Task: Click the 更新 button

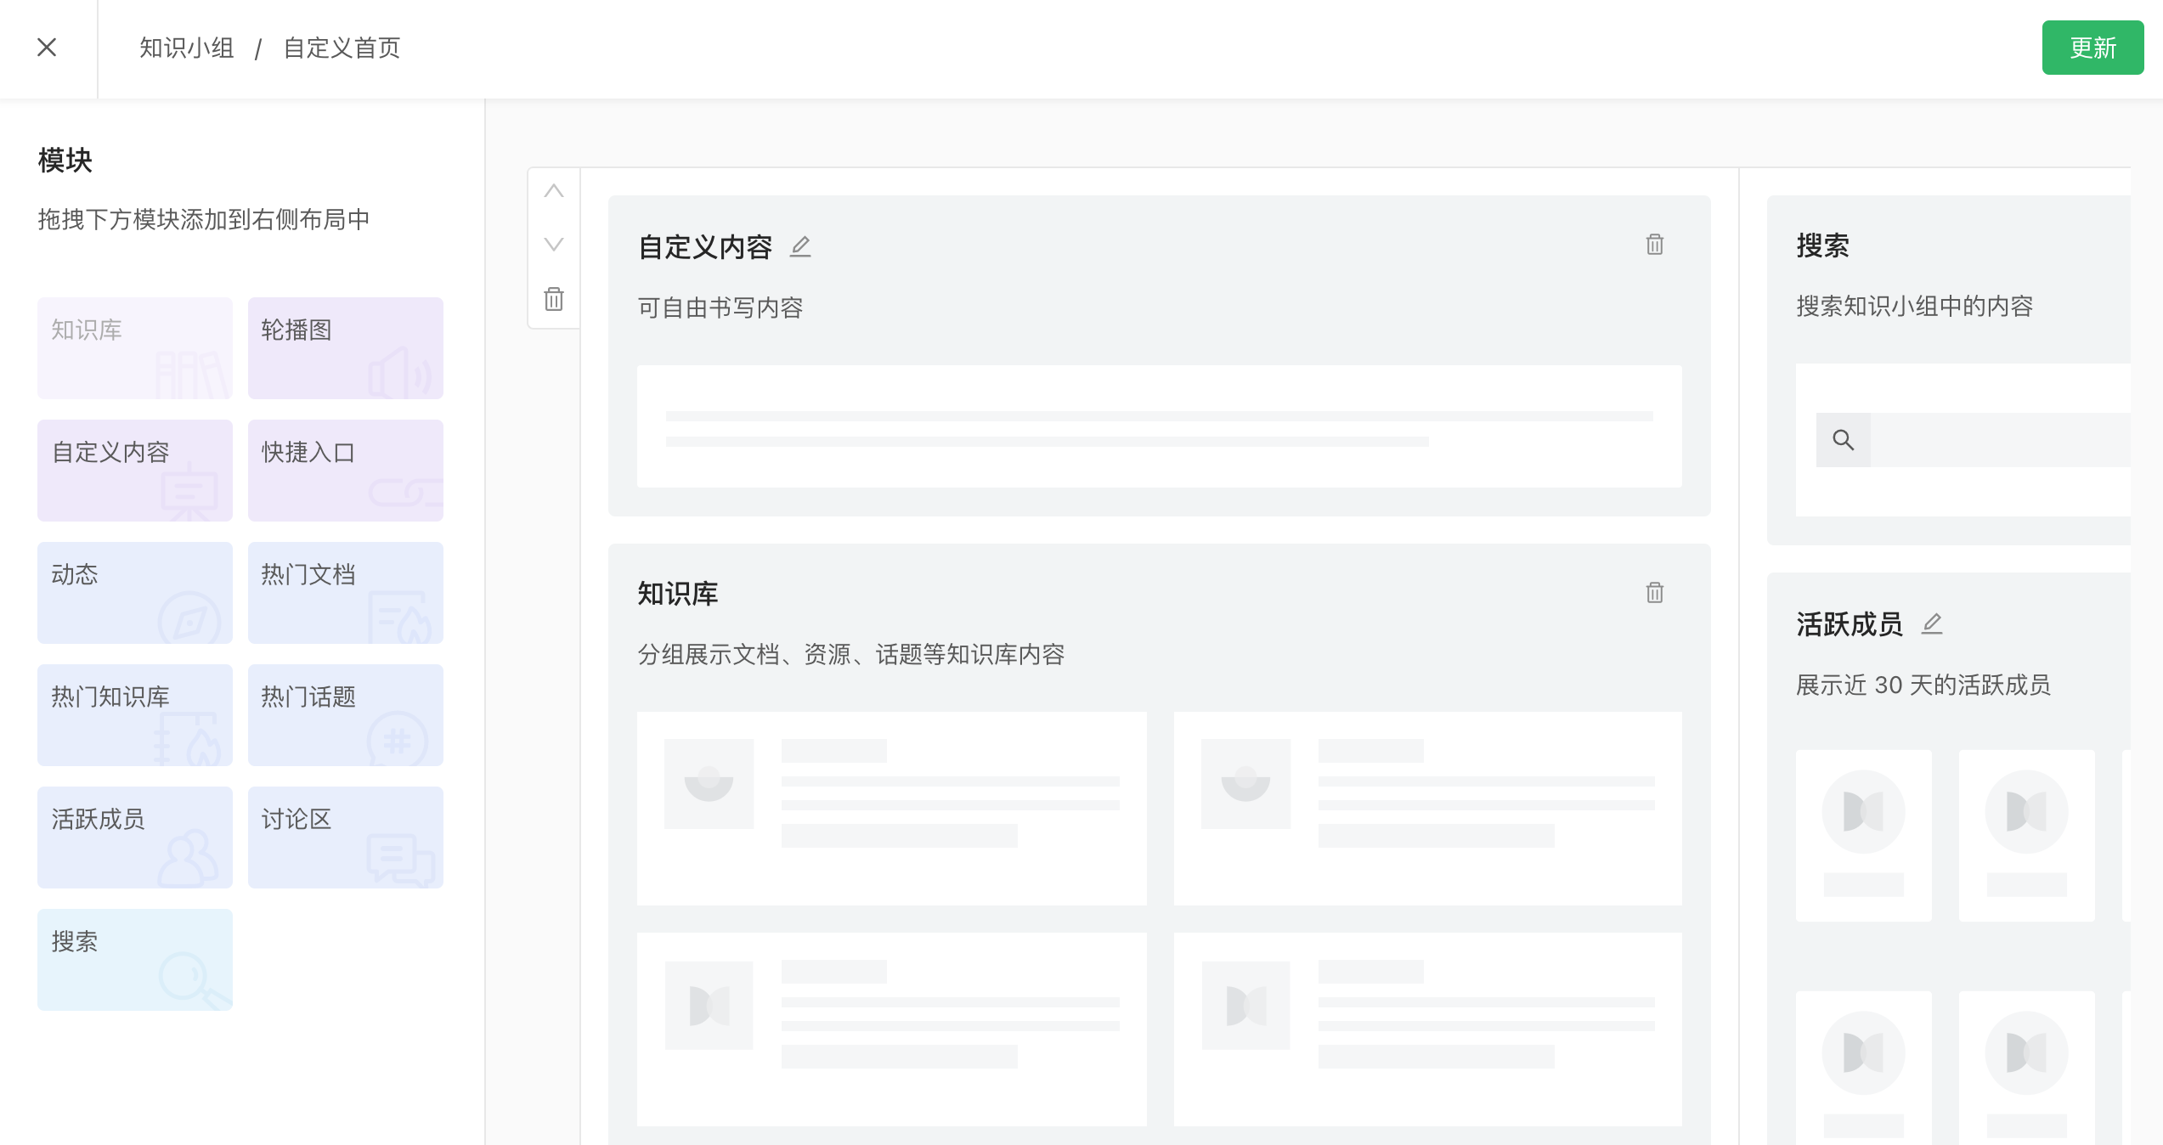Action: click(2092, 48)
